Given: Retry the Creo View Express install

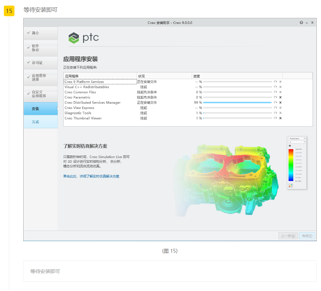Looking at the screenshot, I should pyautogui.click(x=275, y=108).
